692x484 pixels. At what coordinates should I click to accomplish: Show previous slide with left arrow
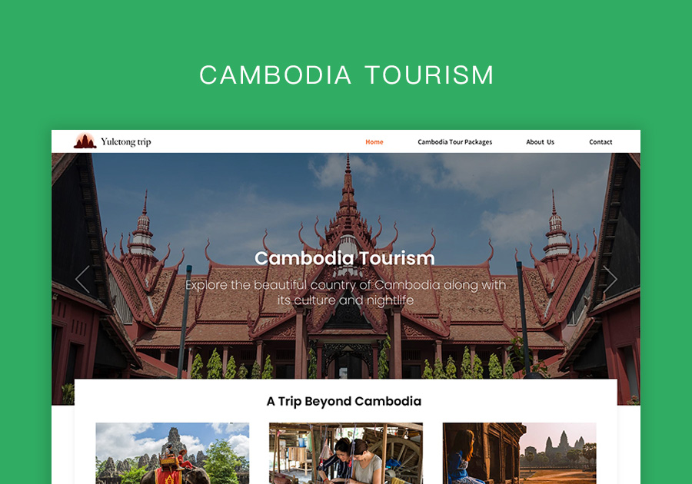click(x=82, y=279)
